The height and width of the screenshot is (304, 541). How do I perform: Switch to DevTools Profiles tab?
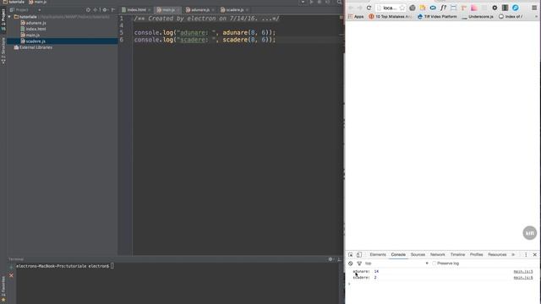click(x=476, y=255)
